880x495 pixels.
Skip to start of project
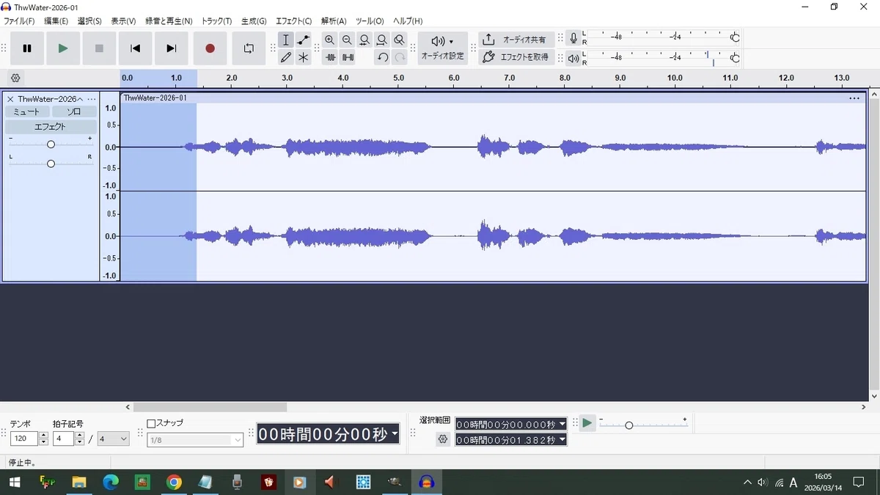(135, 48)
